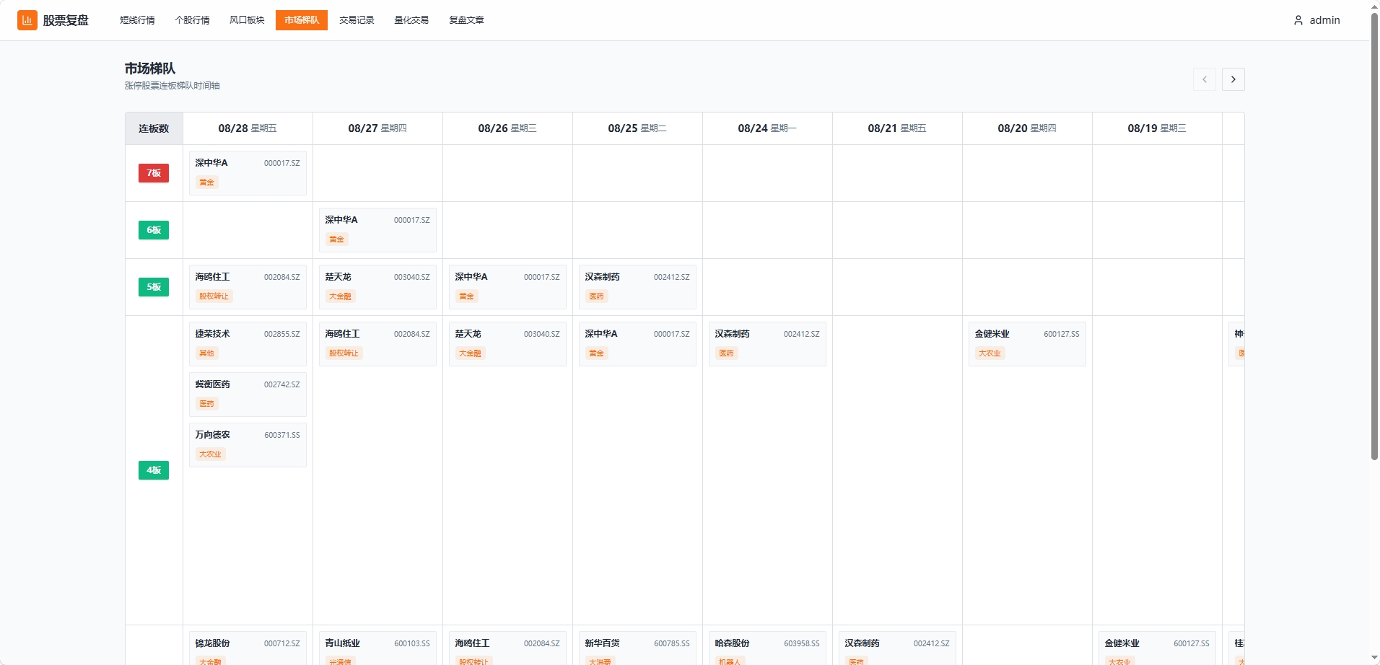The width and height of the screenshot is (1380, 665).
Task: Open the 万向德农 stock card
Action: coord(248,445)
